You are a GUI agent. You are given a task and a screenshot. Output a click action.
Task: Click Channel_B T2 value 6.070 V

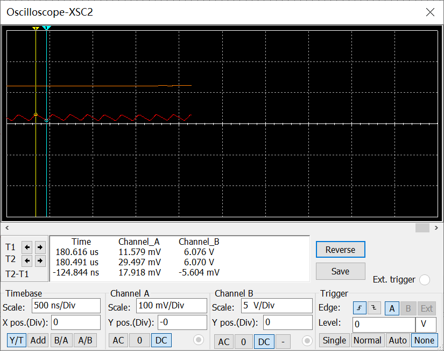pyautogui.click(x=199, y=262)
